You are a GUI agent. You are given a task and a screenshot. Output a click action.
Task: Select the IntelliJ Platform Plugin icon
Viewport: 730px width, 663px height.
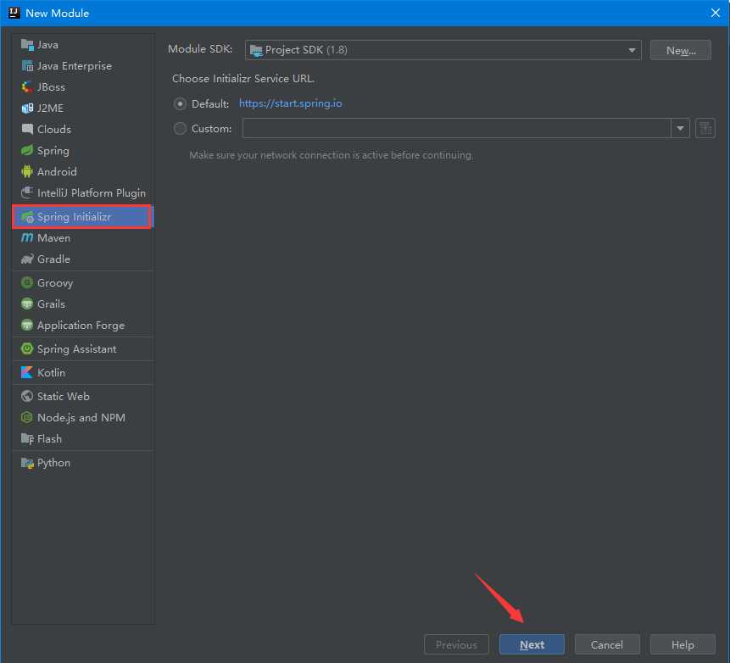coord(27,192)
